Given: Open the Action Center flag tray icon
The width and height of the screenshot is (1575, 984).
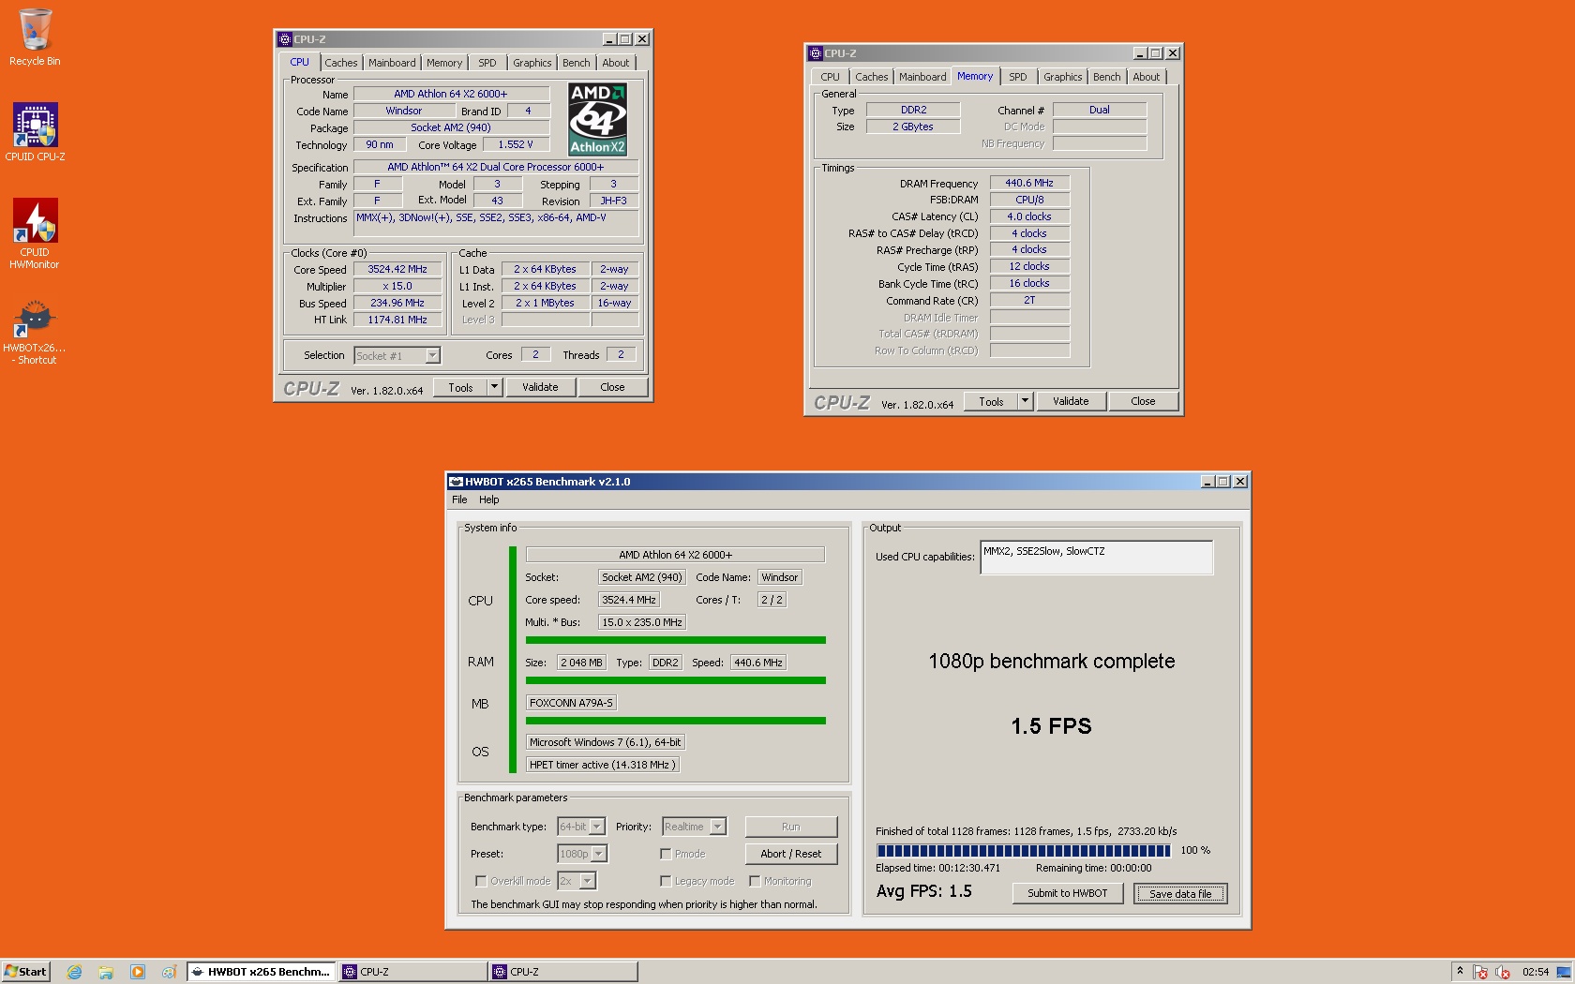Looking at the screenshot, I should point(1480,972).
